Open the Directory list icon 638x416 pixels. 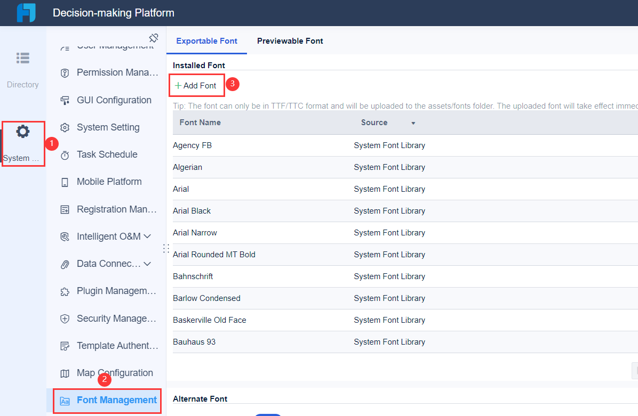[23, 58]
